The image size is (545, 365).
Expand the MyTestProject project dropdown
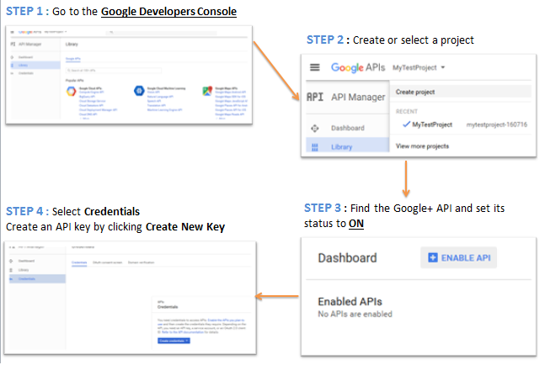tap(419, 67)
